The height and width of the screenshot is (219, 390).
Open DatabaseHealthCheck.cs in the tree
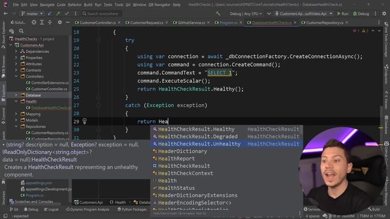point(48,108)
